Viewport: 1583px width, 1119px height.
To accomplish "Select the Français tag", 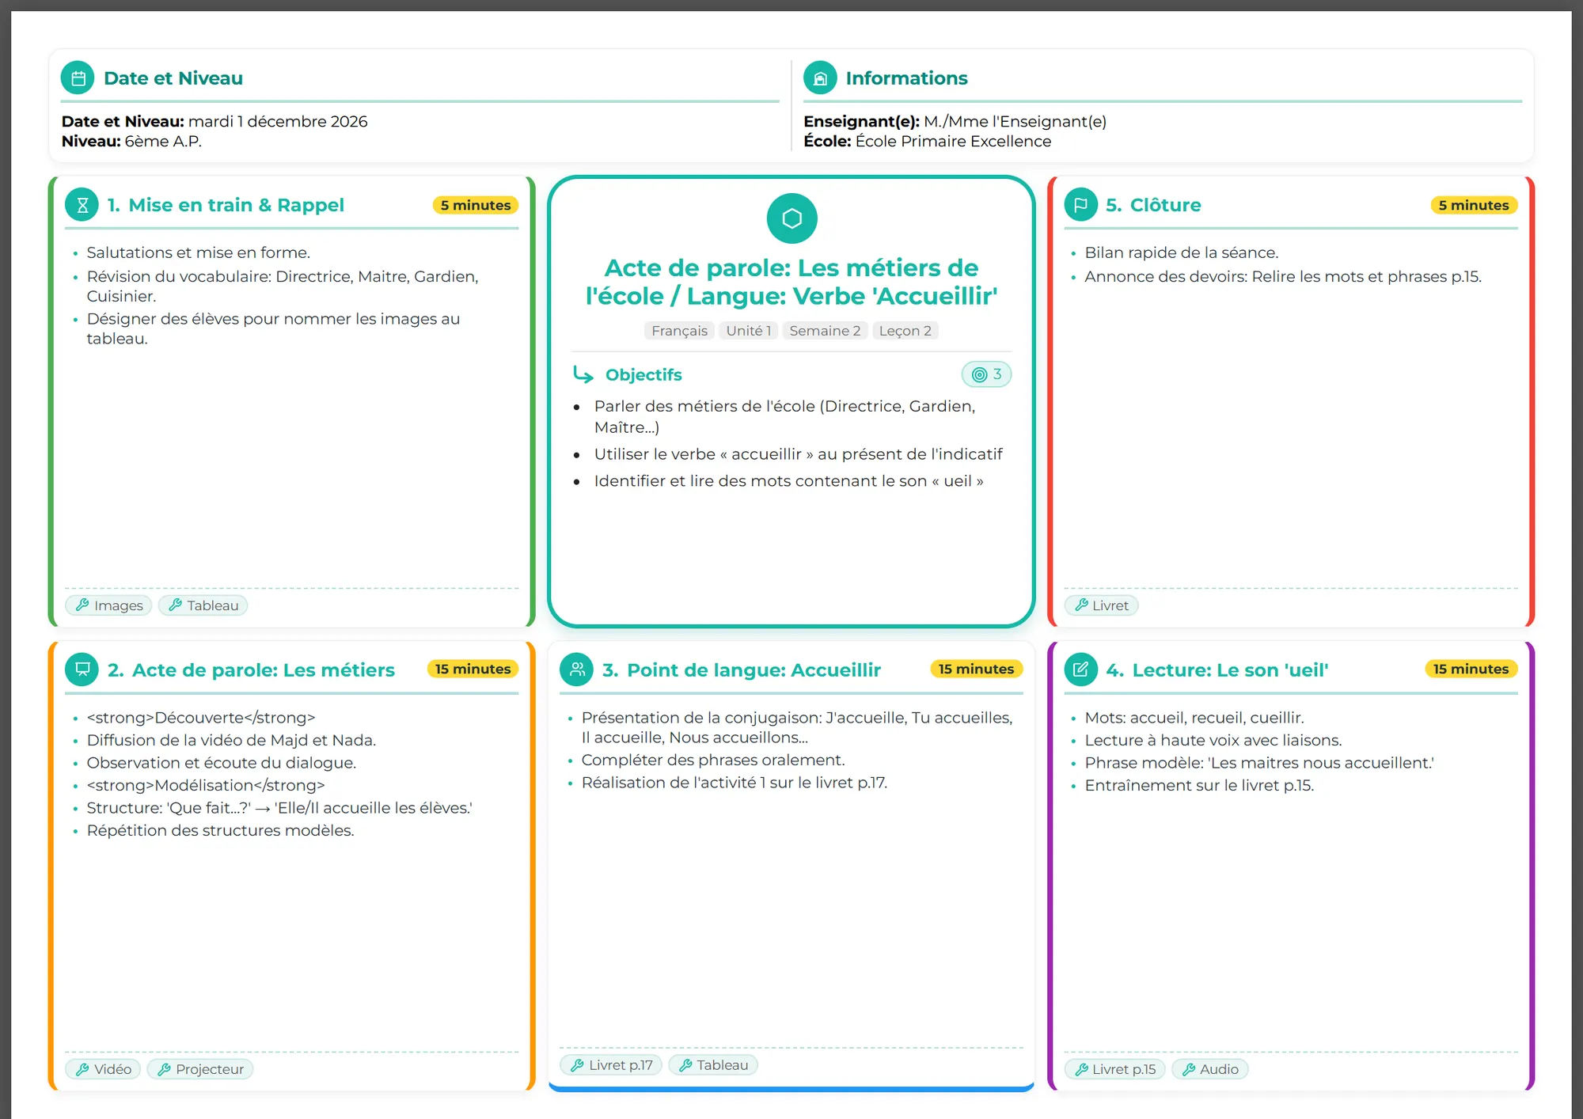I will (679, 331).
